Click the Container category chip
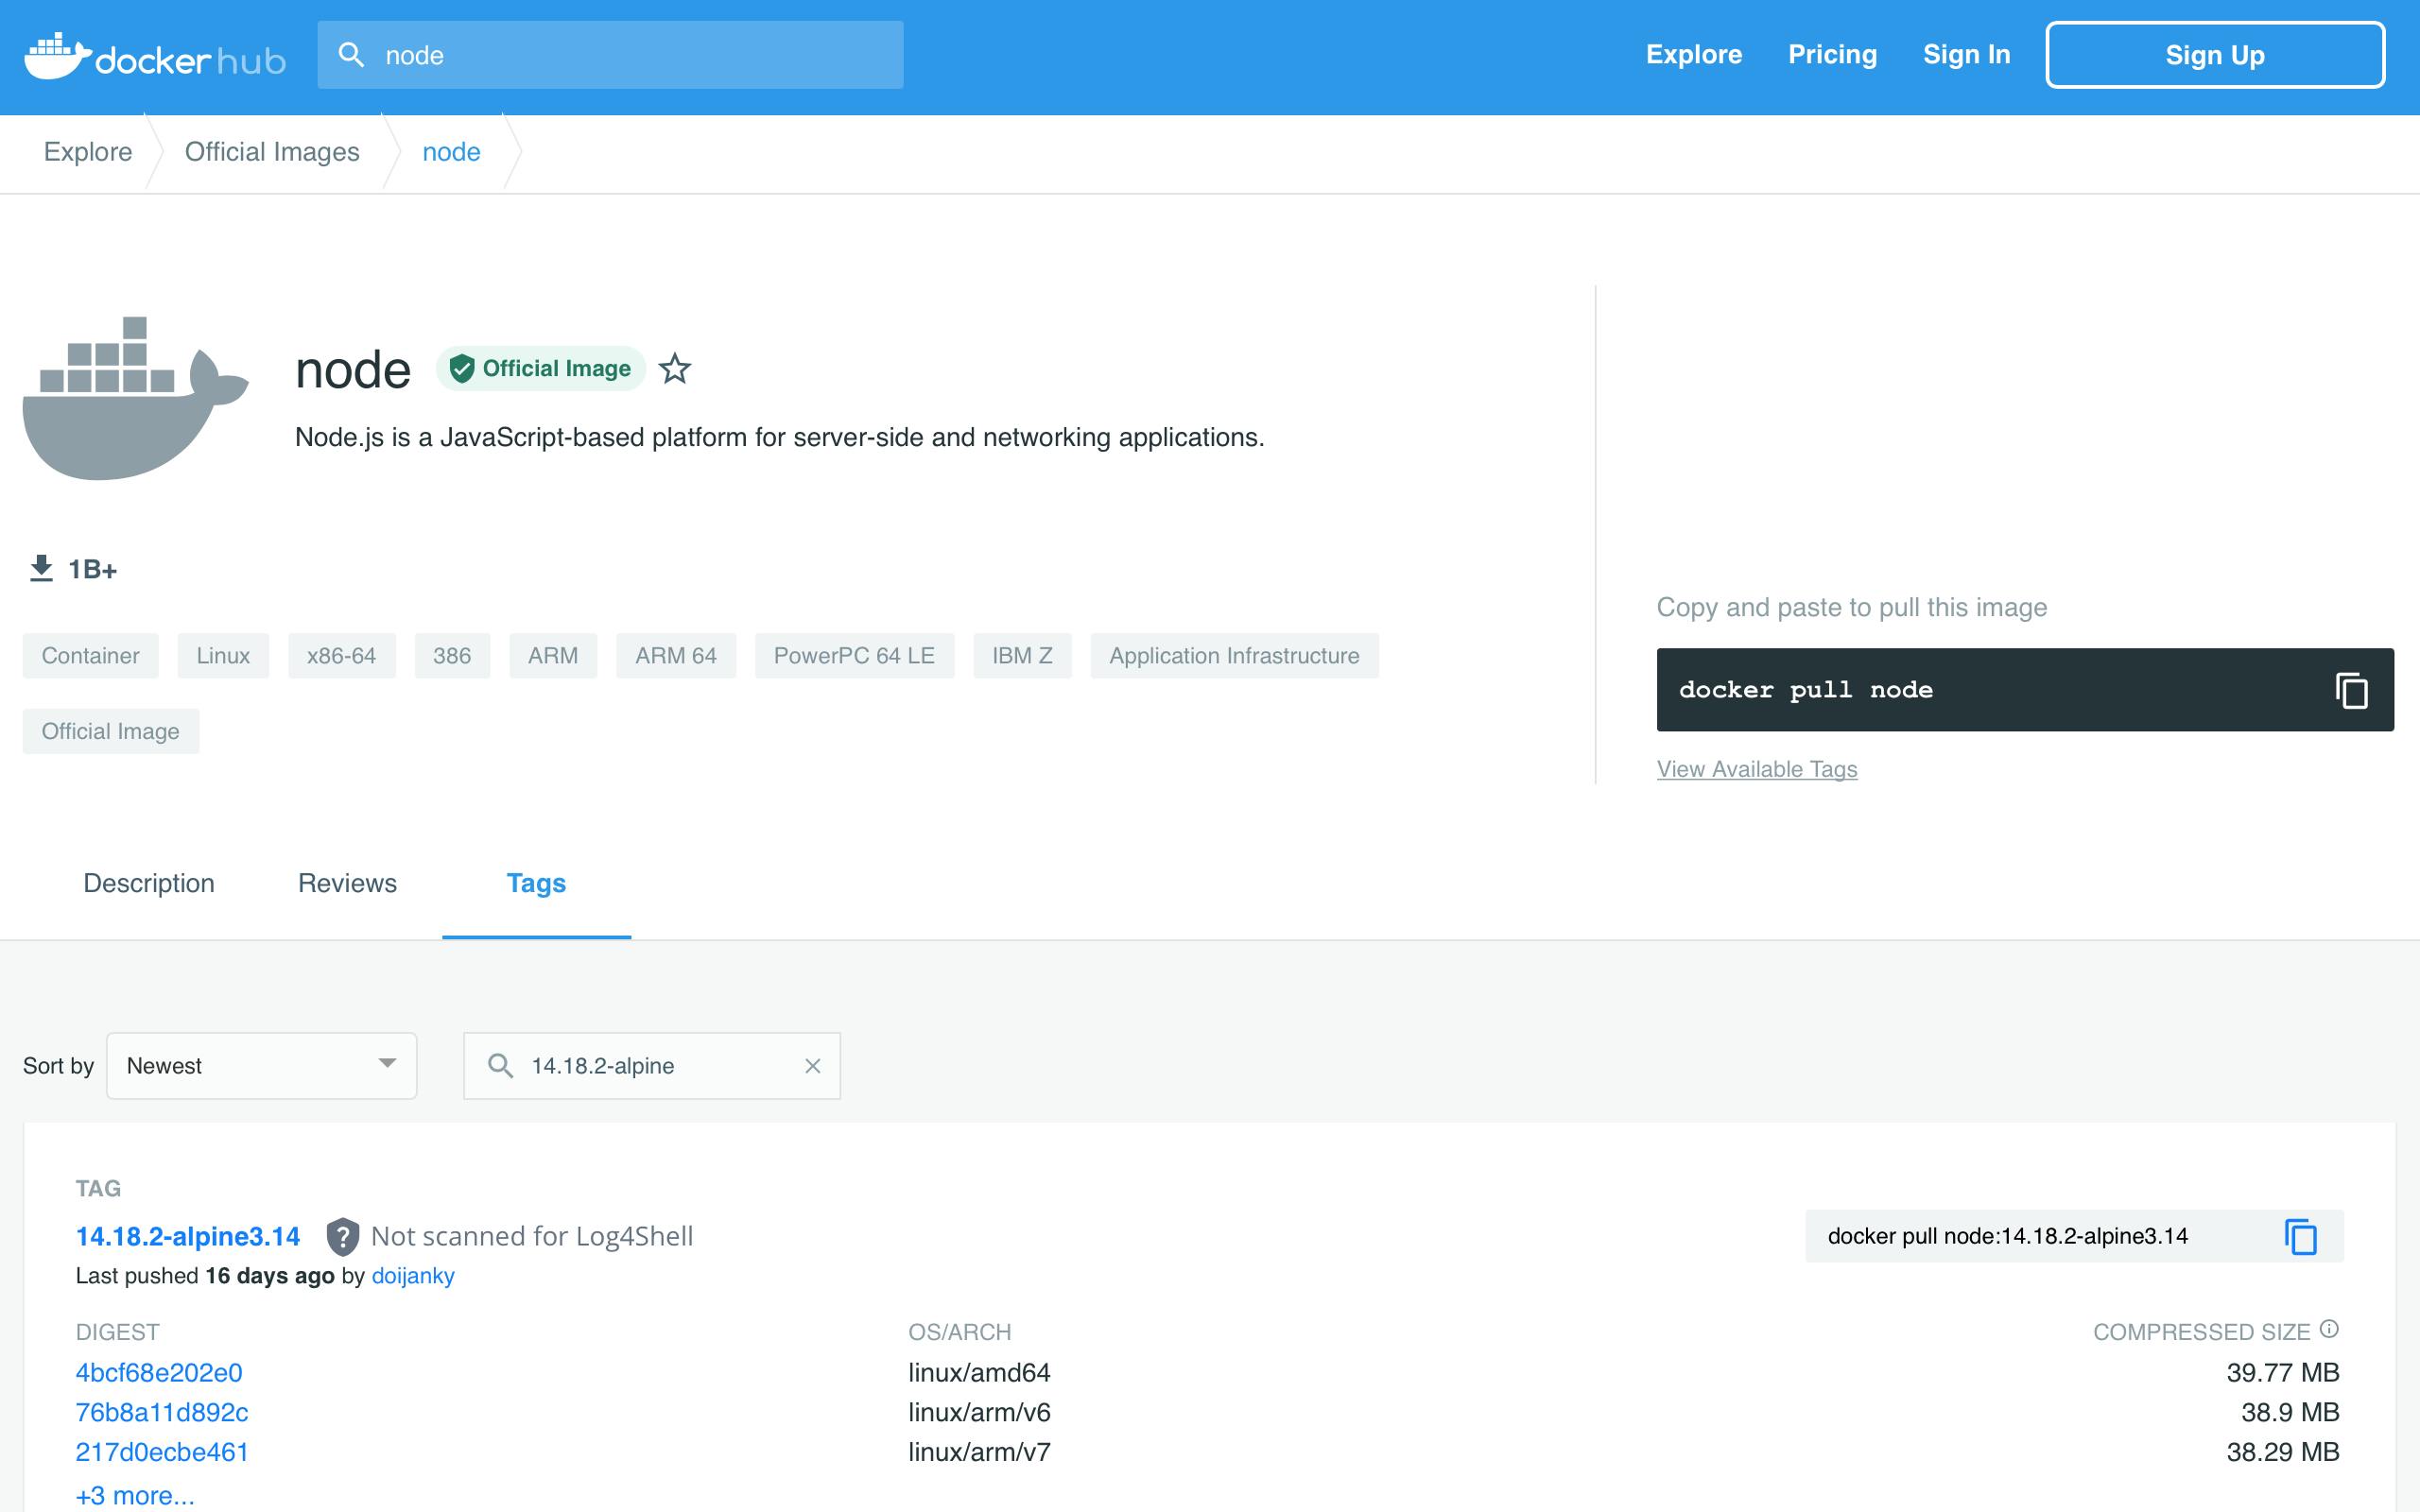 (90, 656)
